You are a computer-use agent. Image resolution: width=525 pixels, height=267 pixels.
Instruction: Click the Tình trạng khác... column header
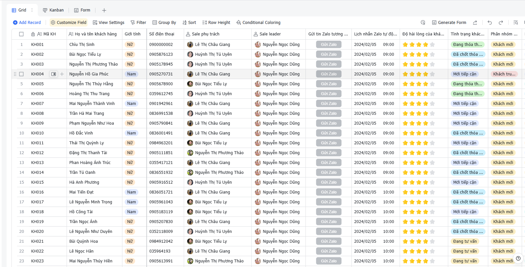(x=468, y=34)
